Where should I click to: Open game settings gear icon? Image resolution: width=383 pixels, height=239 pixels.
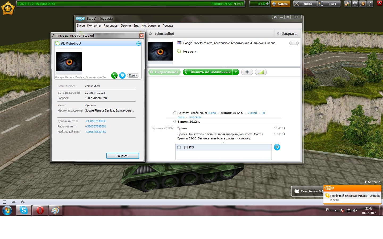pyautogui.click(x=355, y=4)
